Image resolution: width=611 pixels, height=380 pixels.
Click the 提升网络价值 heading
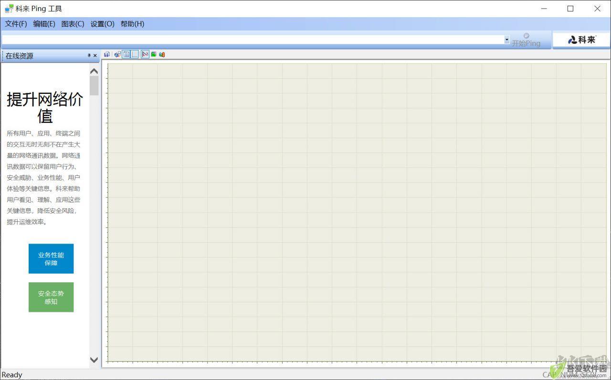coord(45,107)
